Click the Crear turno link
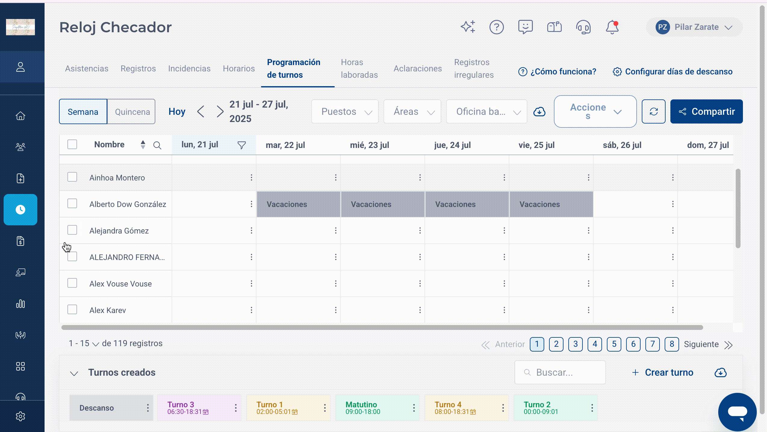Screen dimensions: 767x432 click(663, 373)
